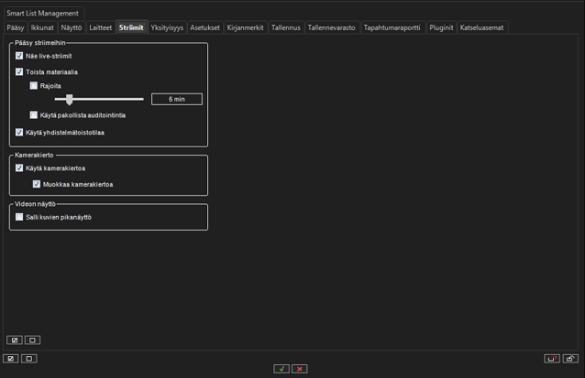Confirm changes with the green checkmark button
Image resolution: width=585 pixels, height=378 pixels.
(x=281, y=369)
